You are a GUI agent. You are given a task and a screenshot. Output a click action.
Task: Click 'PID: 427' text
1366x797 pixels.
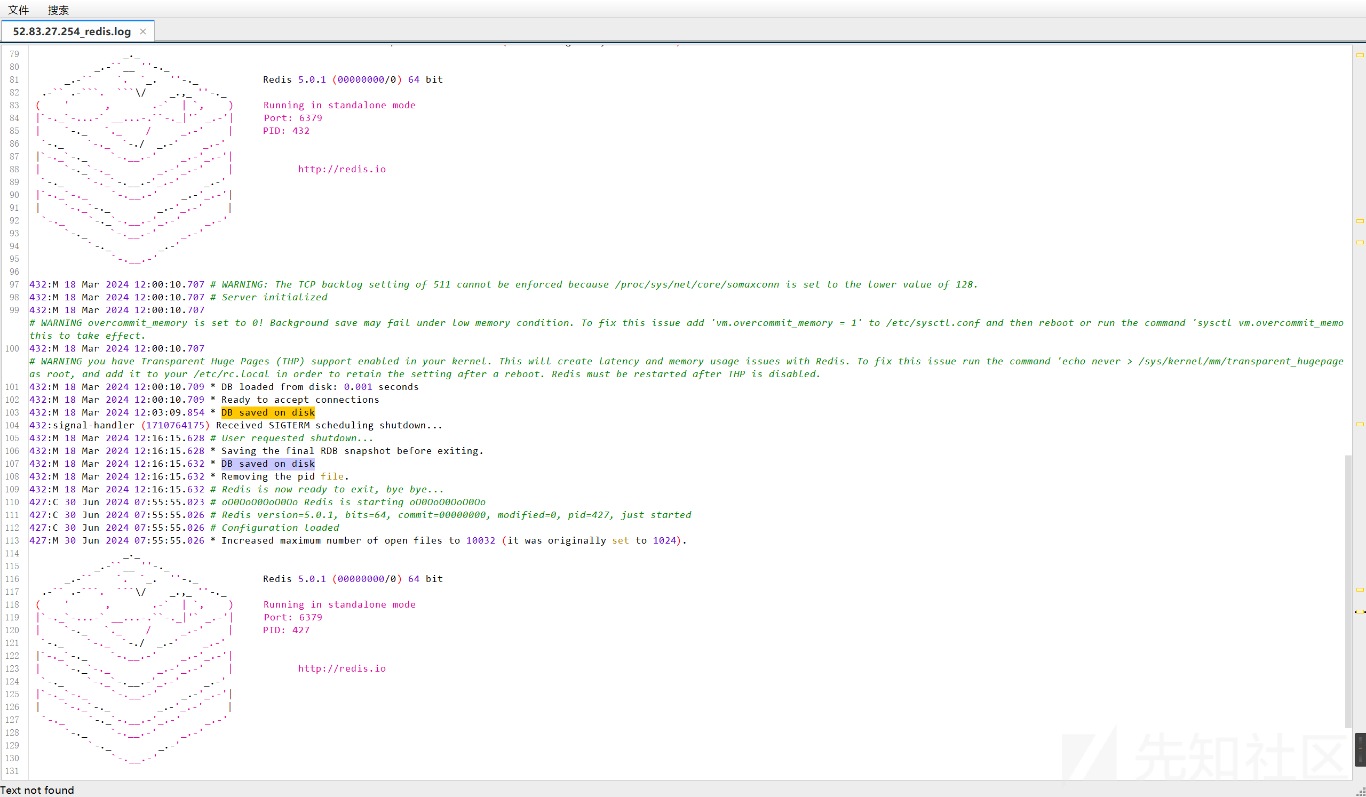click(x=286, y=630)
